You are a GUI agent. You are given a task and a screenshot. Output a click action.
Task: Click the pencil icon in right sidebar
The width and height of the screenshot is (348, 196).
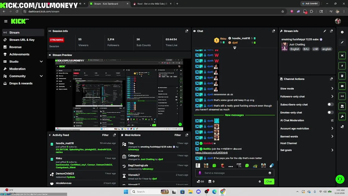(342, 42)
